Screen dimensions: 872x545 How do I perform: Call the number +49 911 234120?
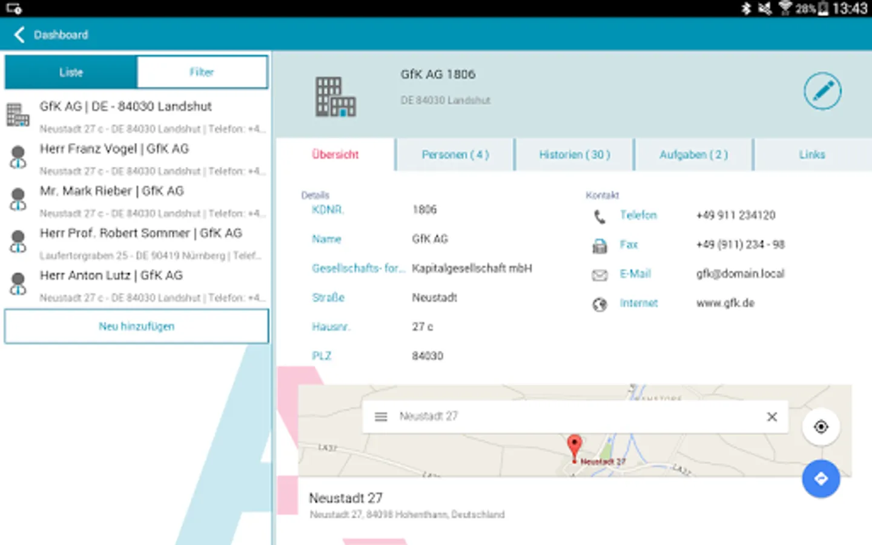click(736, 216)
